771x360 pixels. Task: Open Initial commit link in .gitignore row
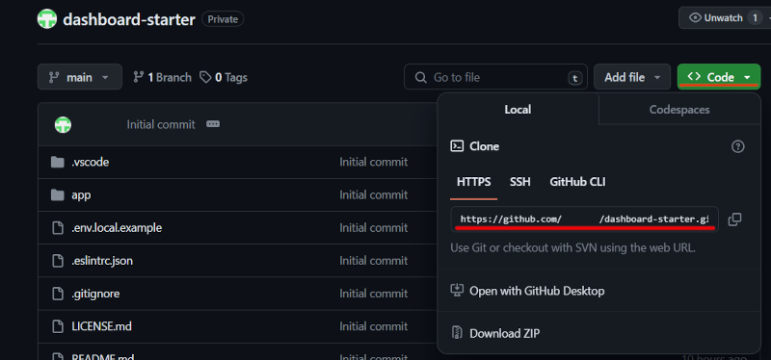pos(373,294)
